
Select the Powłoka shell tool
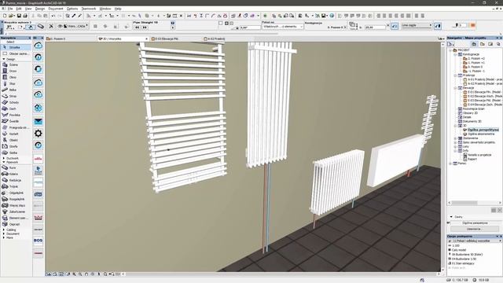[x=16, y=115]
